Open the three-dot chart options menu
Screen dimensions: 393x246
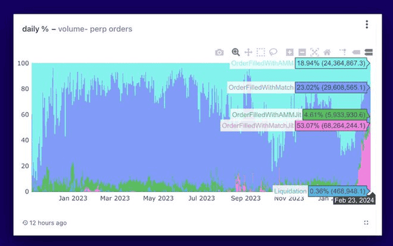(x=366, y=25)
